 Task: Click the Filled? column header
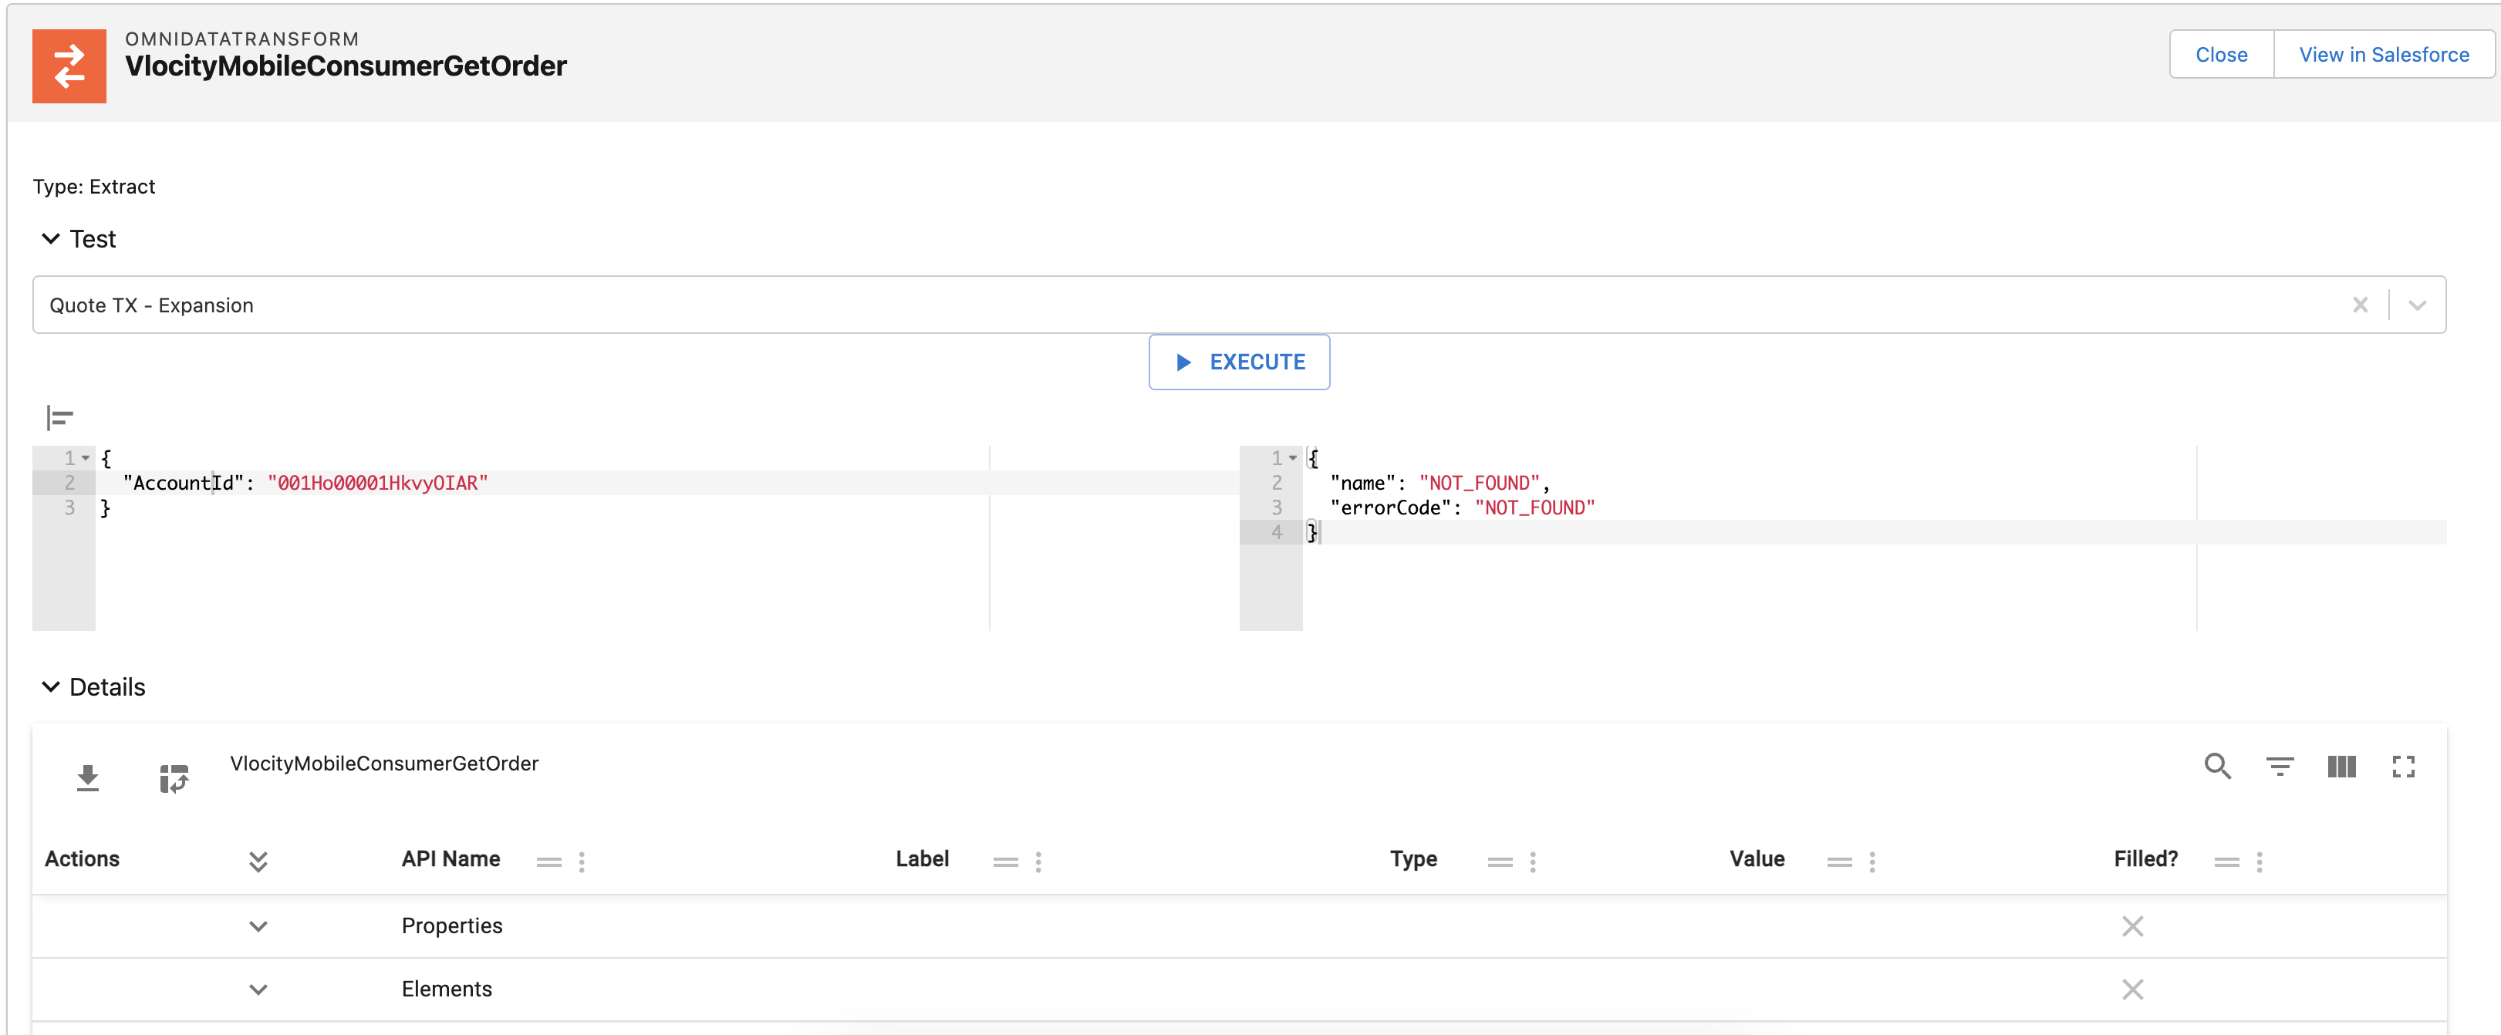pos(2145,859)
